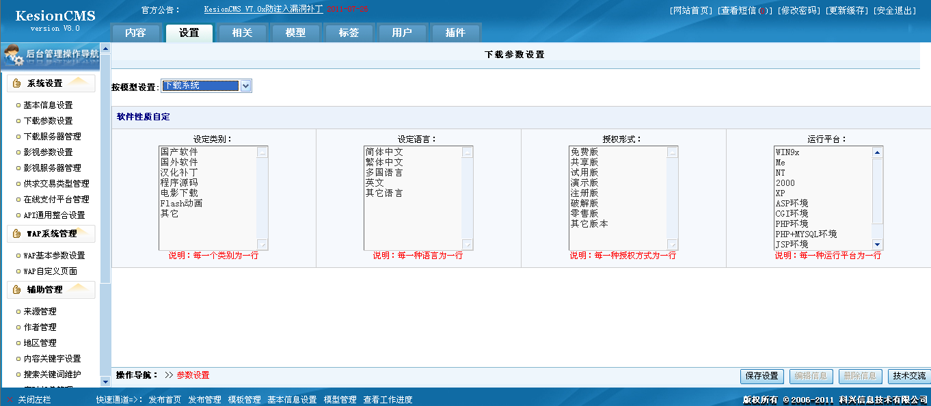Switch to the 插件 tab
This screenshot has height=406, width=931.
455,32
